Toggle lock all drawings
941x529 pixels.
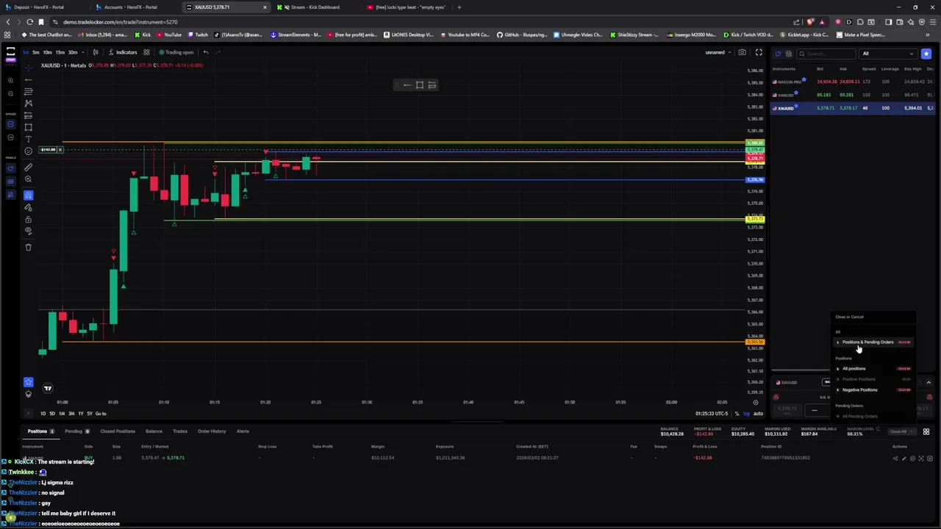point(29,219)
